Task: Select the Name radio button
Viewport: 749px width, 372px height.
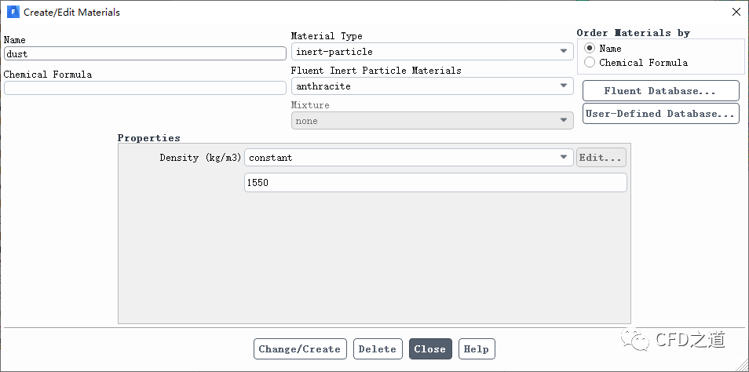Action: point(590,48)
